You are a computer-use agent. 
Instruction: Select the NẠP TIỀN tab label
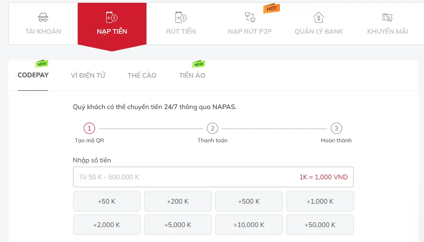coord(112,31)
